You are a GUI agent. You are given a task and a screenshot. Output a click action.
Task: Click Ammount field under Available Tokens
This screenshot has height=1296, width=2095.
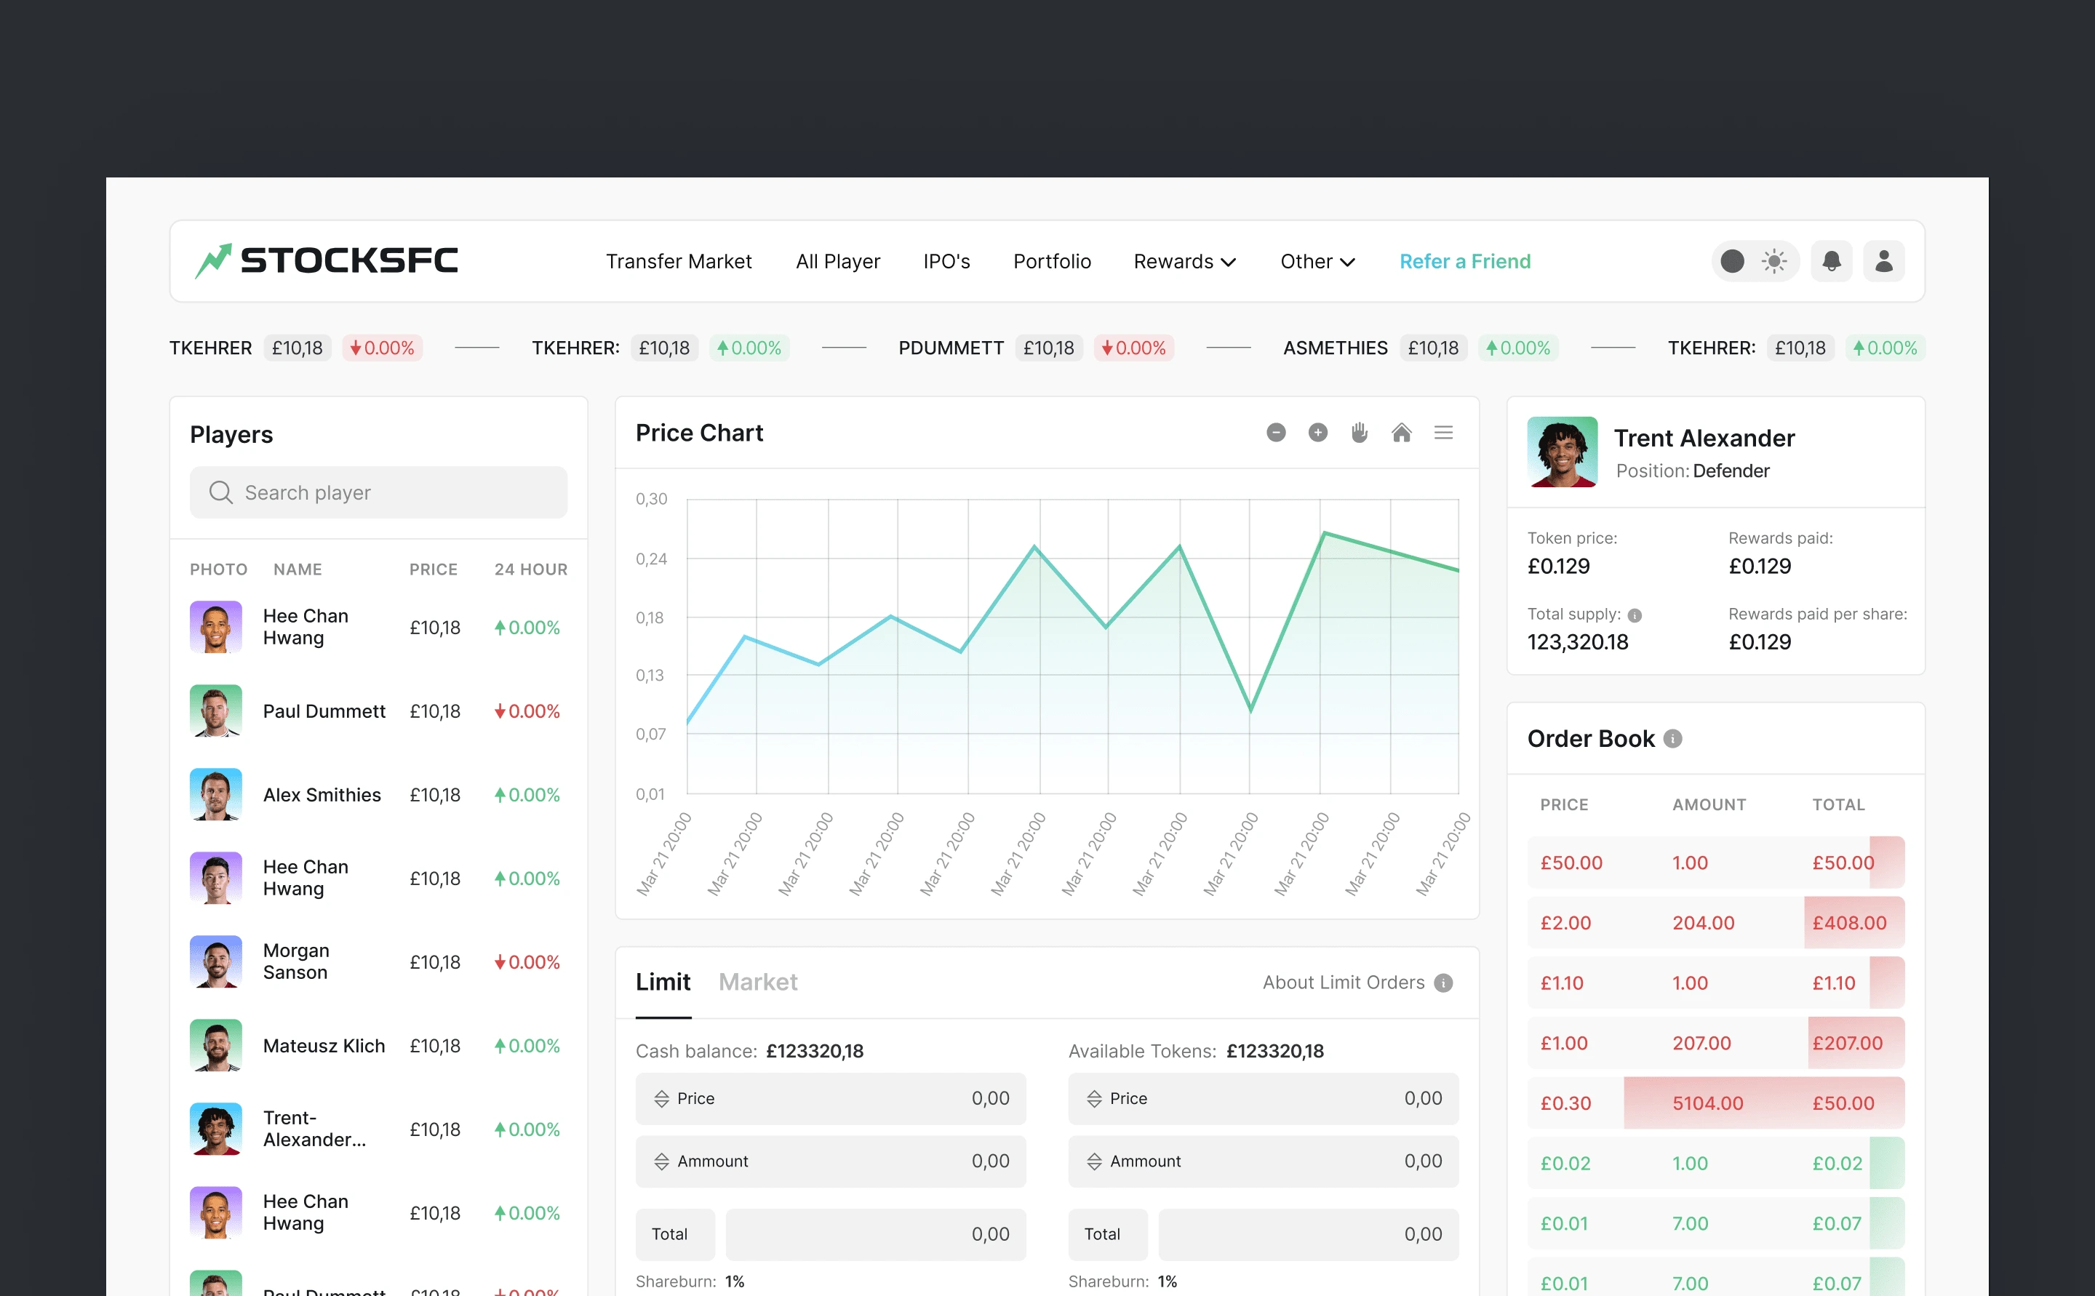(x=1264, y=1161)
